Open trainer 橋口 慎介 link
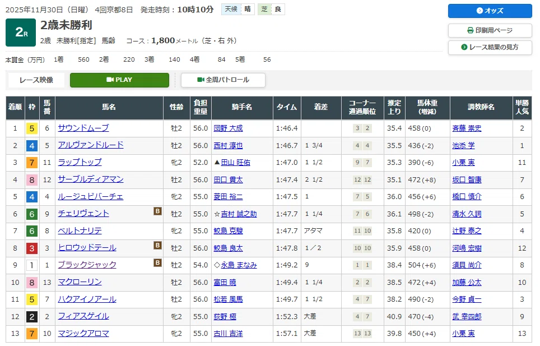 [x=467, y=196]
